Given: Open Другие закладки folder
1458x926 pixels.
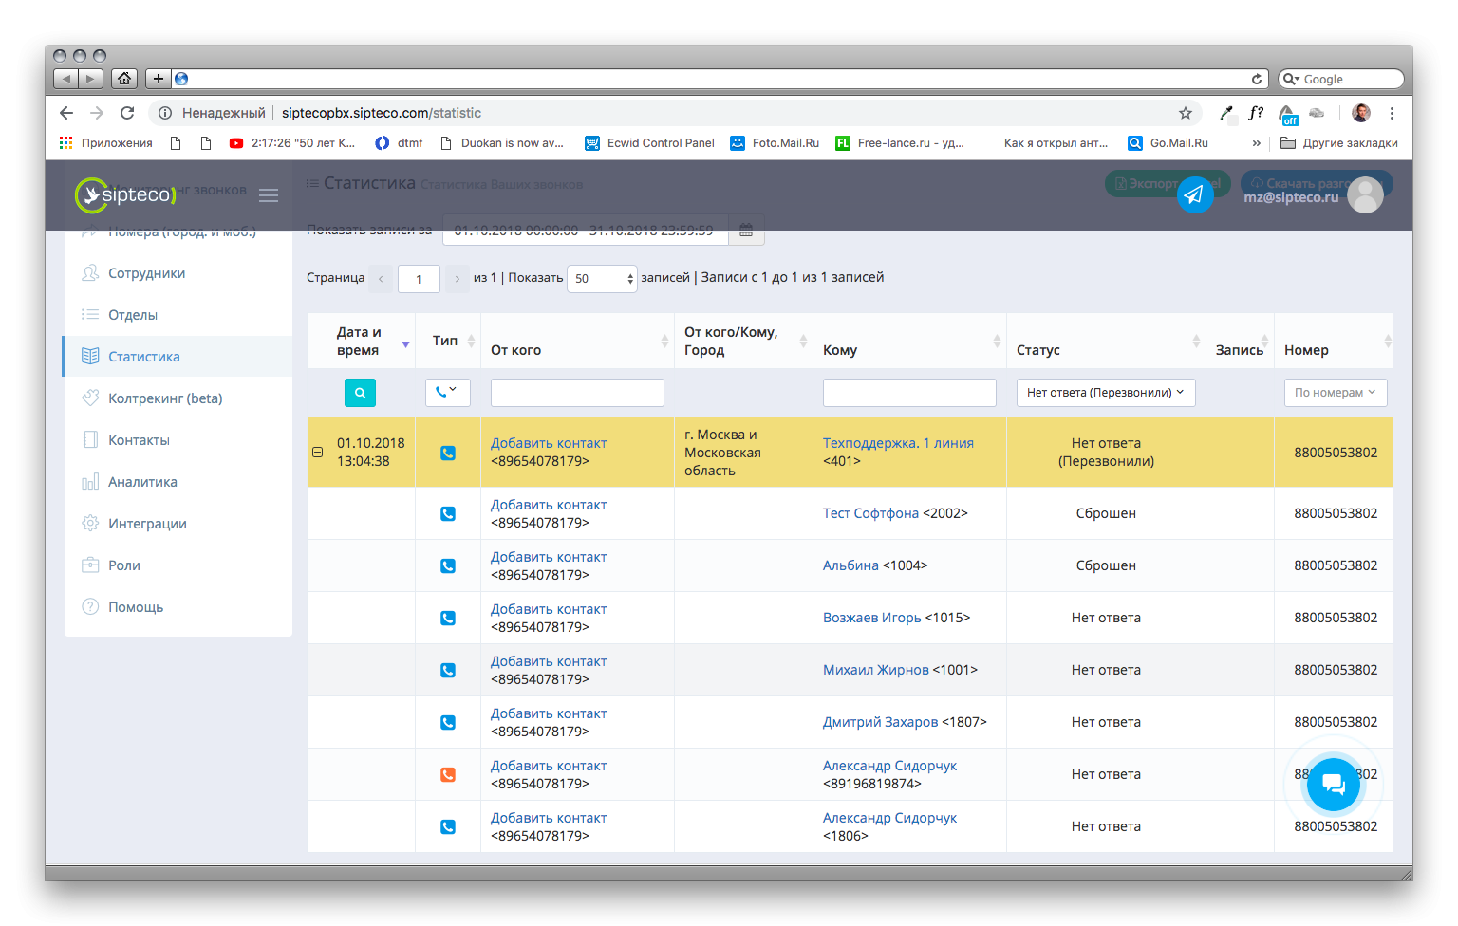Looking at the screenshot, I should [1338, 143].
